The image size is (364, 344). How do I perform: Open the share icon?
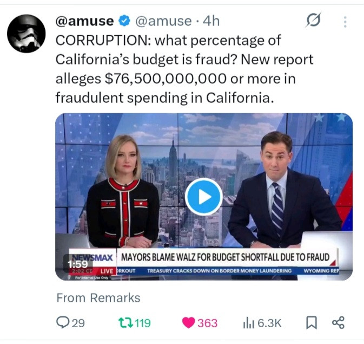tap(338, 323)
